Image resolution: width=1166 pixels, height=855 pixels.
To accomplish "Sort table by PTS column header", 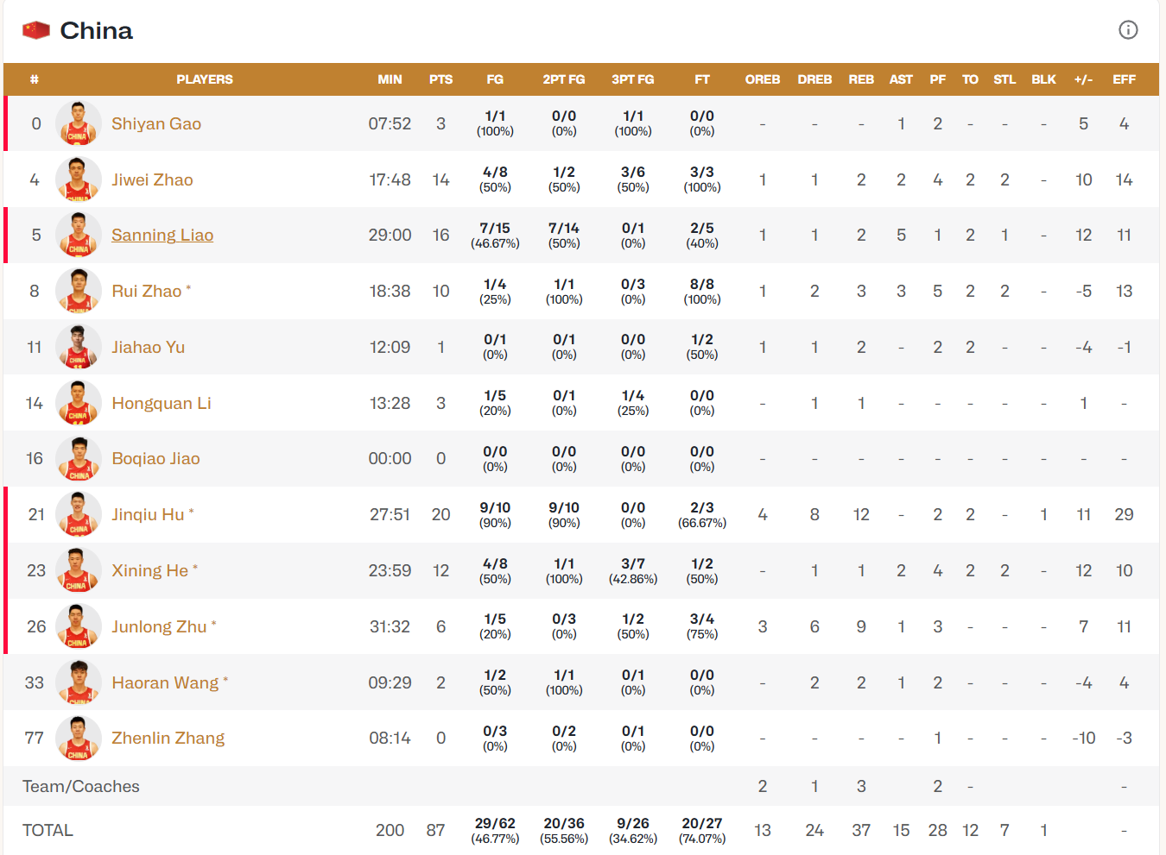I will coord(440,79).
